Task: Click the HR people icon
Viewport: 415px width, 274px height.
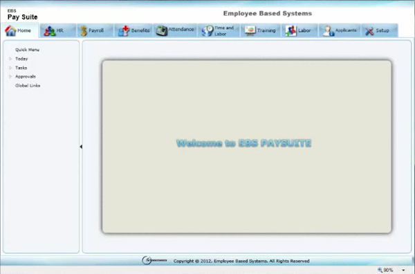Action: [50, 31]
